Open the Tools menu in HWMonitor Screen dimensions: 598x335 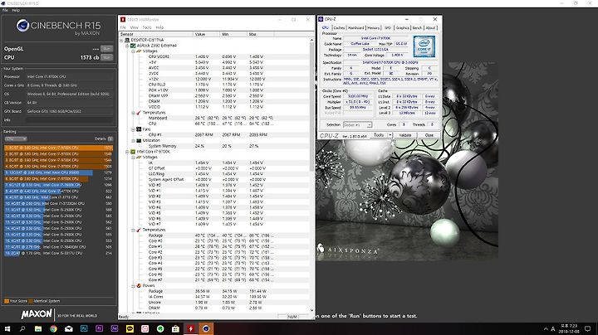(147, 27)
